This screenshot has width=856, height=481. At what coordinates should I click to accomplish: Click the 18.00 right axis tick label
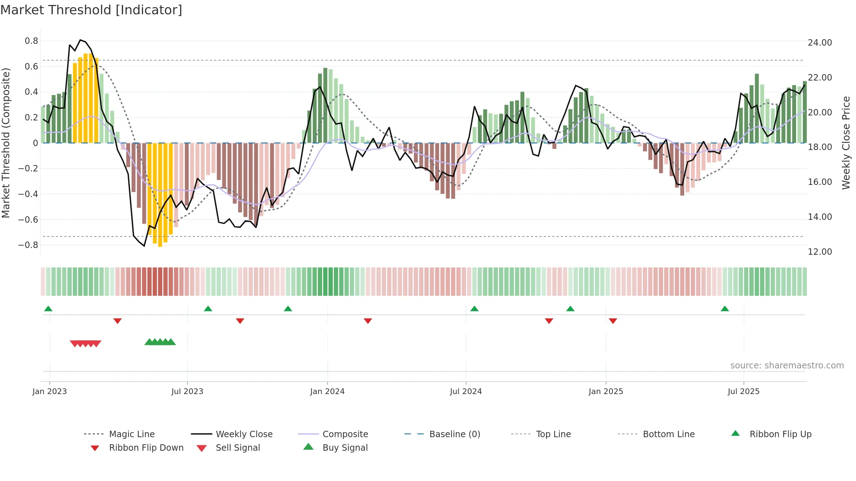point(820,147)
